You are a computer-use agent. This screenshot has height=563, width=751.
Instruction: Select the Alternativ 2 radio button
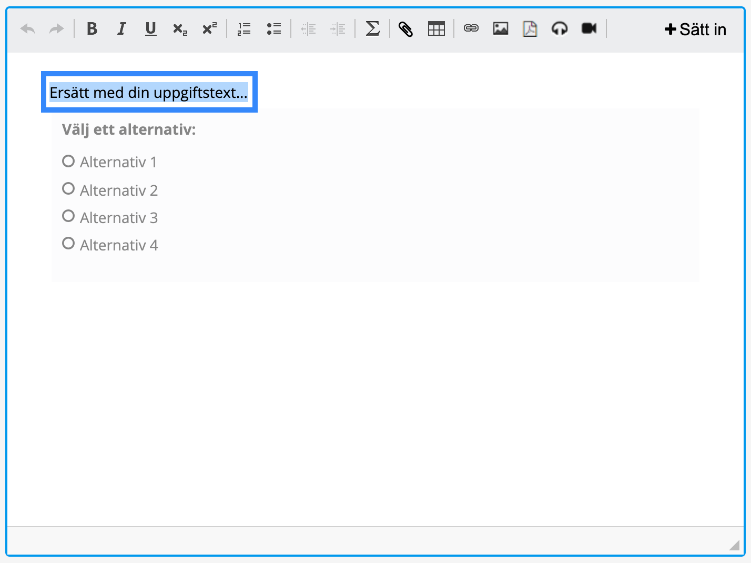pos(68,188)
